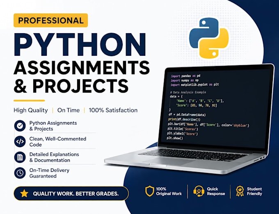Click the import matplotlib.pyplot code line

[194, 85]
